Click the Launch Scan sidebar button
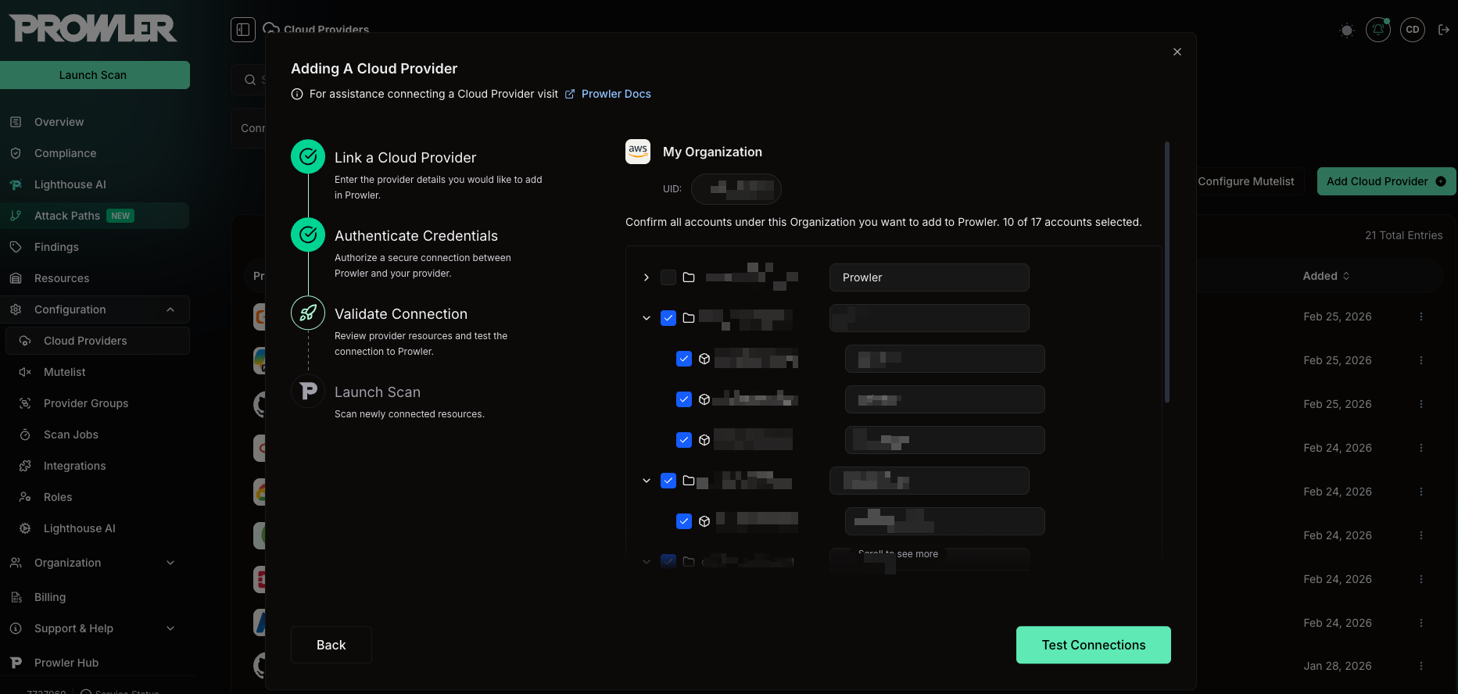Image resolution: width=1458 pixels, height=694 pixels. point(95,75)
